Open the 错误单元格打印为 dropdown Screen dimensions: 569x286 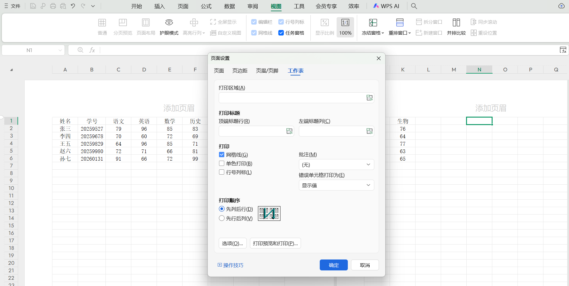click(x=336, y=185)
